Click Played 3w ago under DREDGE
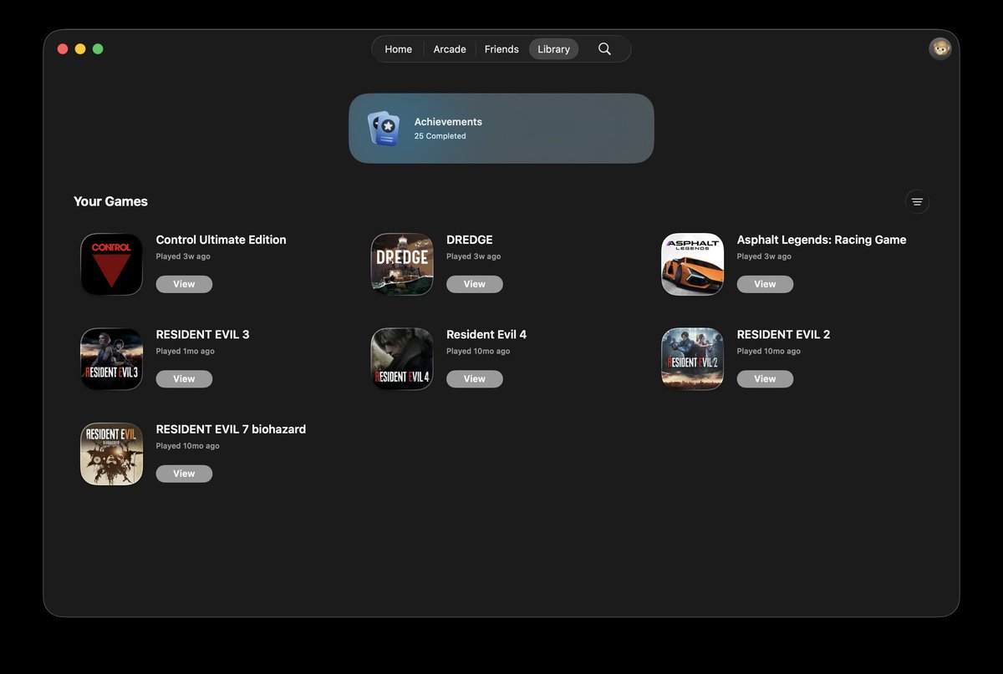The image size is (1003, 674). [x=474, y=256]
